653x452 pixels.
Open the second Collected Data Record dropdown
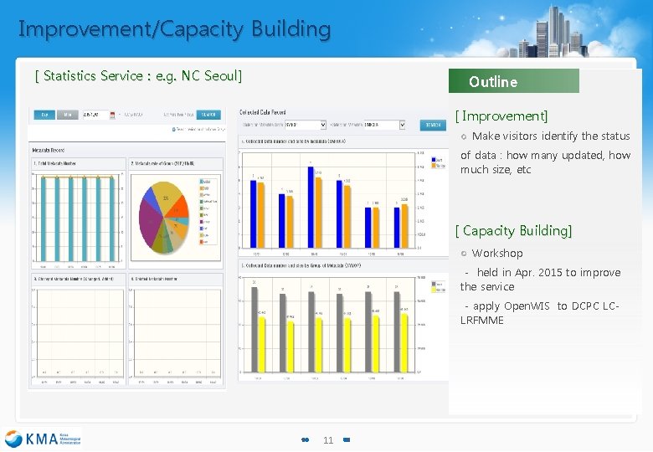(x=384, y=125)
